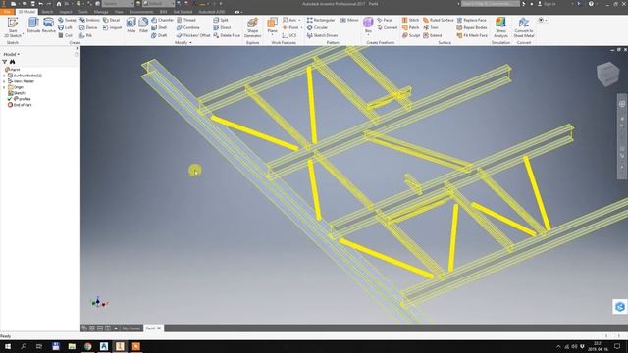Pick the Ruled Surface tool

pyautogui.click(x=439, y=20)
